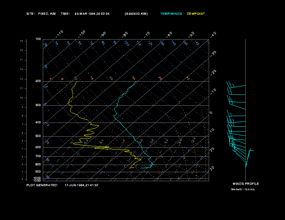Click the top of the yellow dewpoint curve at the 200 line

77,82
